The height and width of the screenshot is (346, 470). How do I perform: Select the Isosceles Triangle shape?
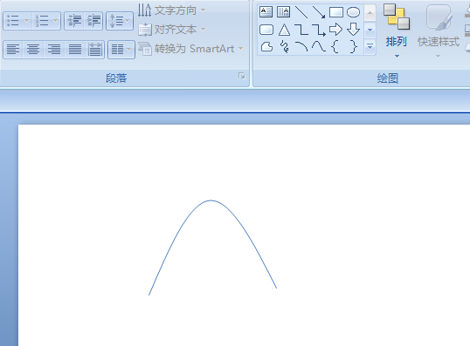(284, 30)
